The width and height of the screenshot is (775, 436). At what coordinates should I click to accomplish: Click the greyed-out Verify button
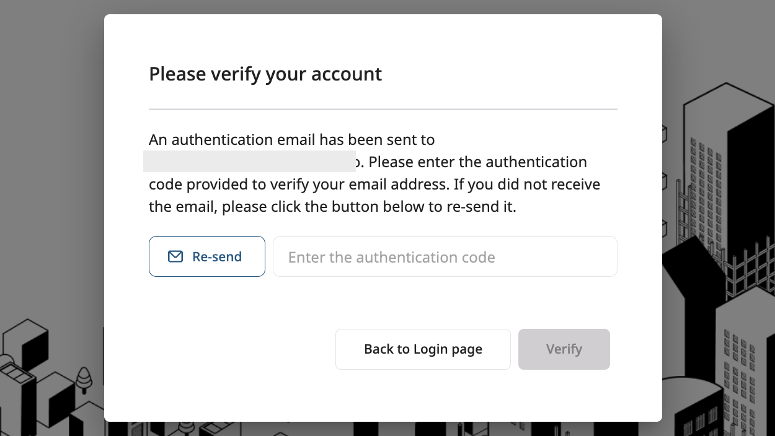[564, 349]
